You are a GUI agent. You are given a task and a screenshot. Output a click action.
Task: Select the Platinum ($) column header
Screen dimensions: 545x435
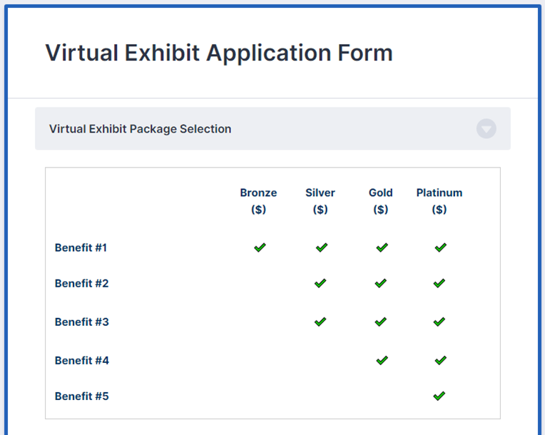(x=439, y=201)
